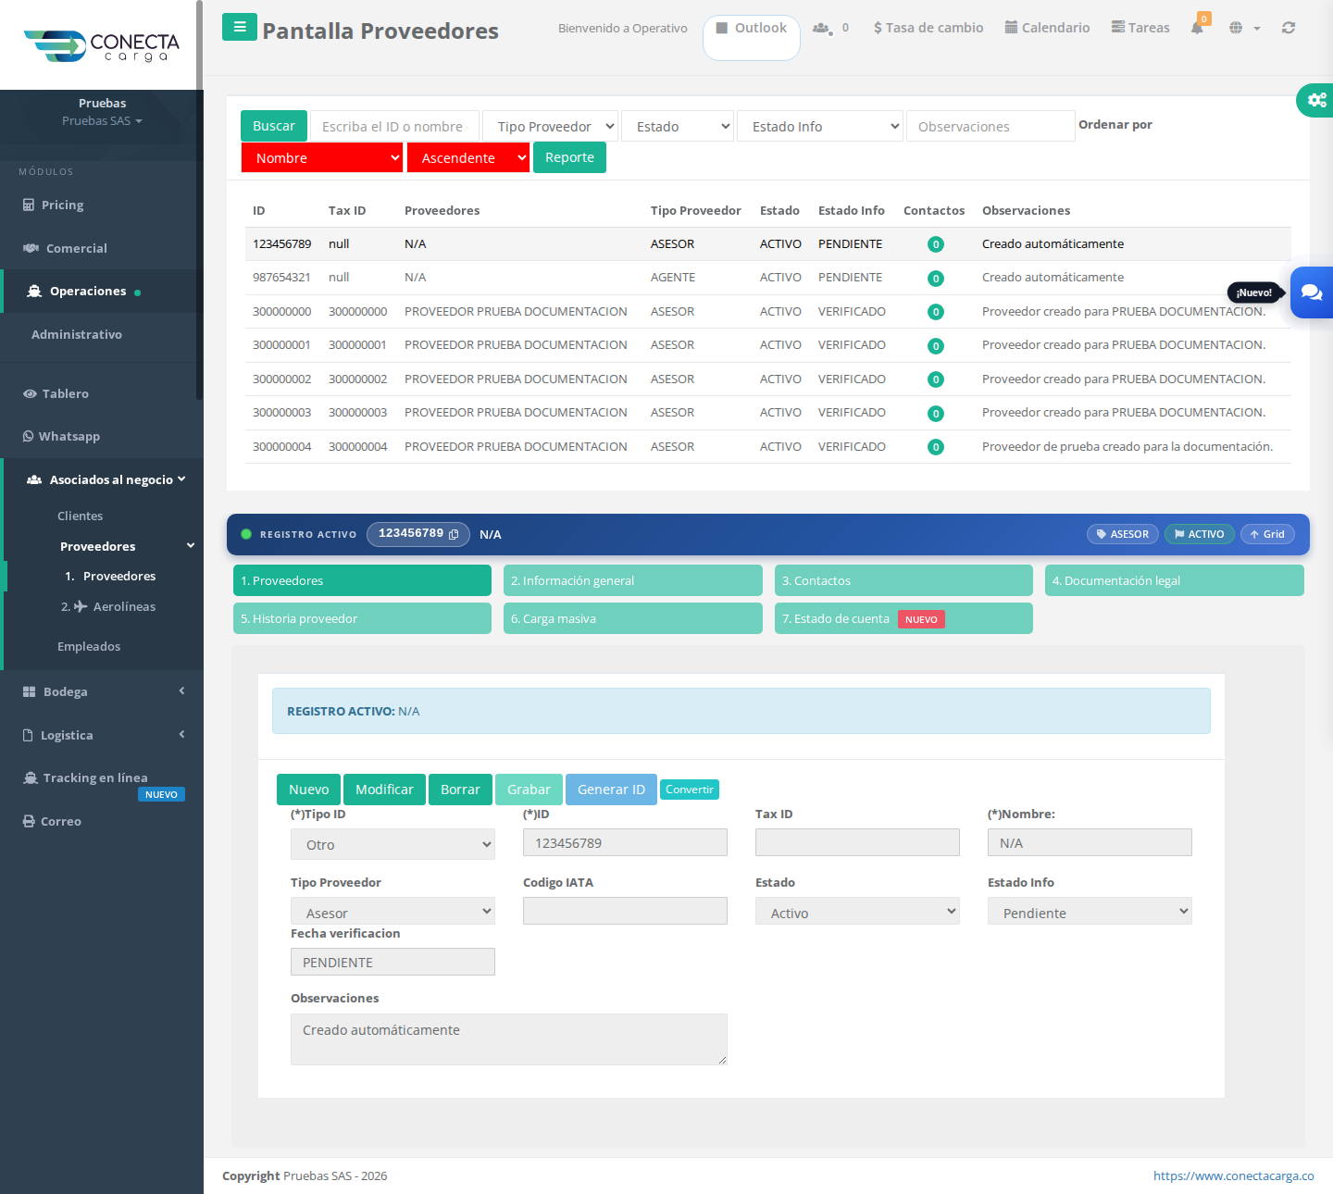Screen dimensions: 1333x1194
Task: Copy the active record ID 123456789
Action: pyautogui.click(x=454, y=534)
